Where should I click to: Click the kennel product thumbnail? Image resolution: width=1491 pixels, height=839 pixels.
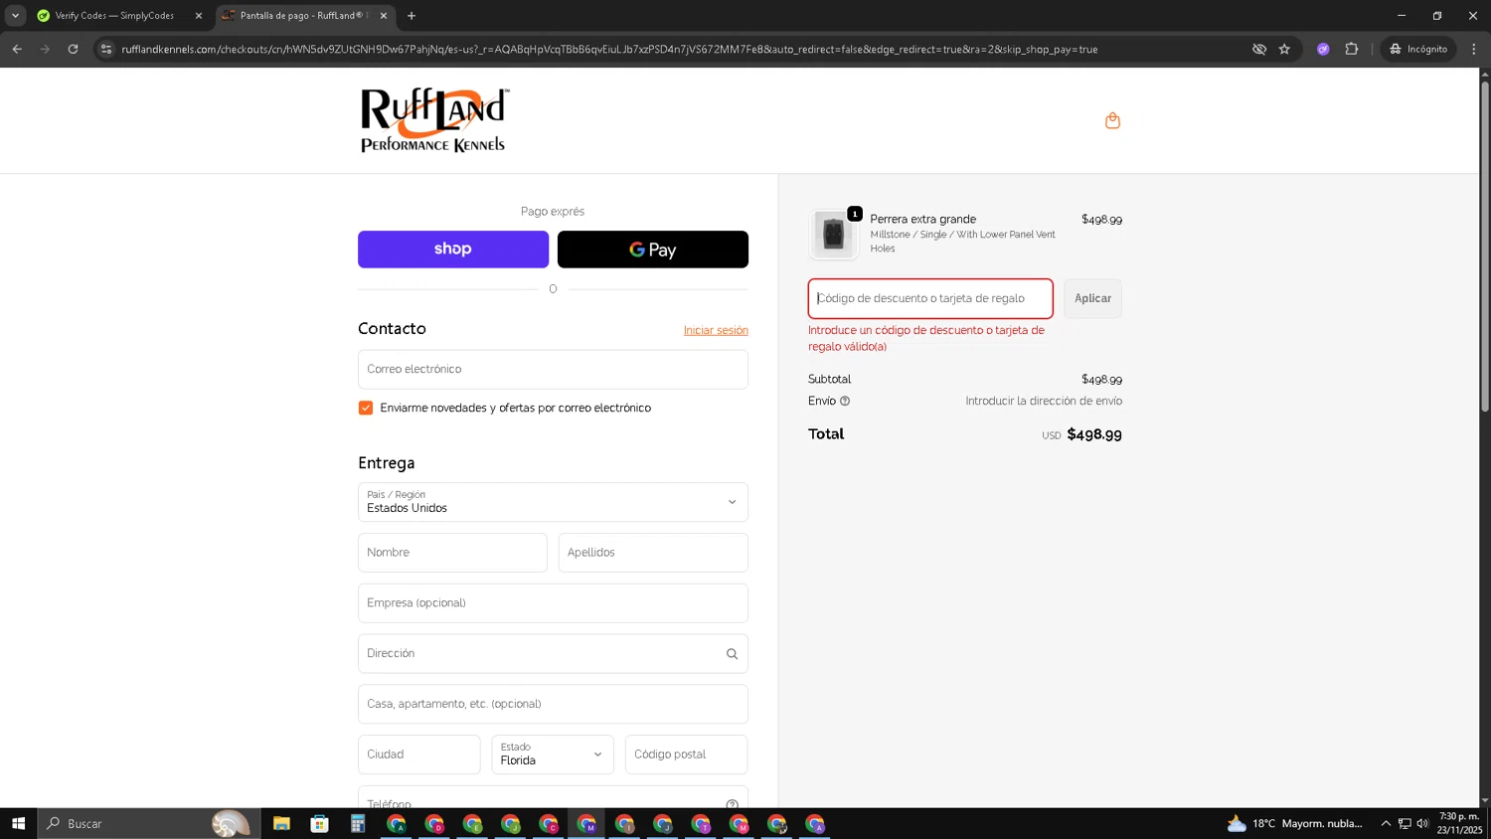(834, 234)
